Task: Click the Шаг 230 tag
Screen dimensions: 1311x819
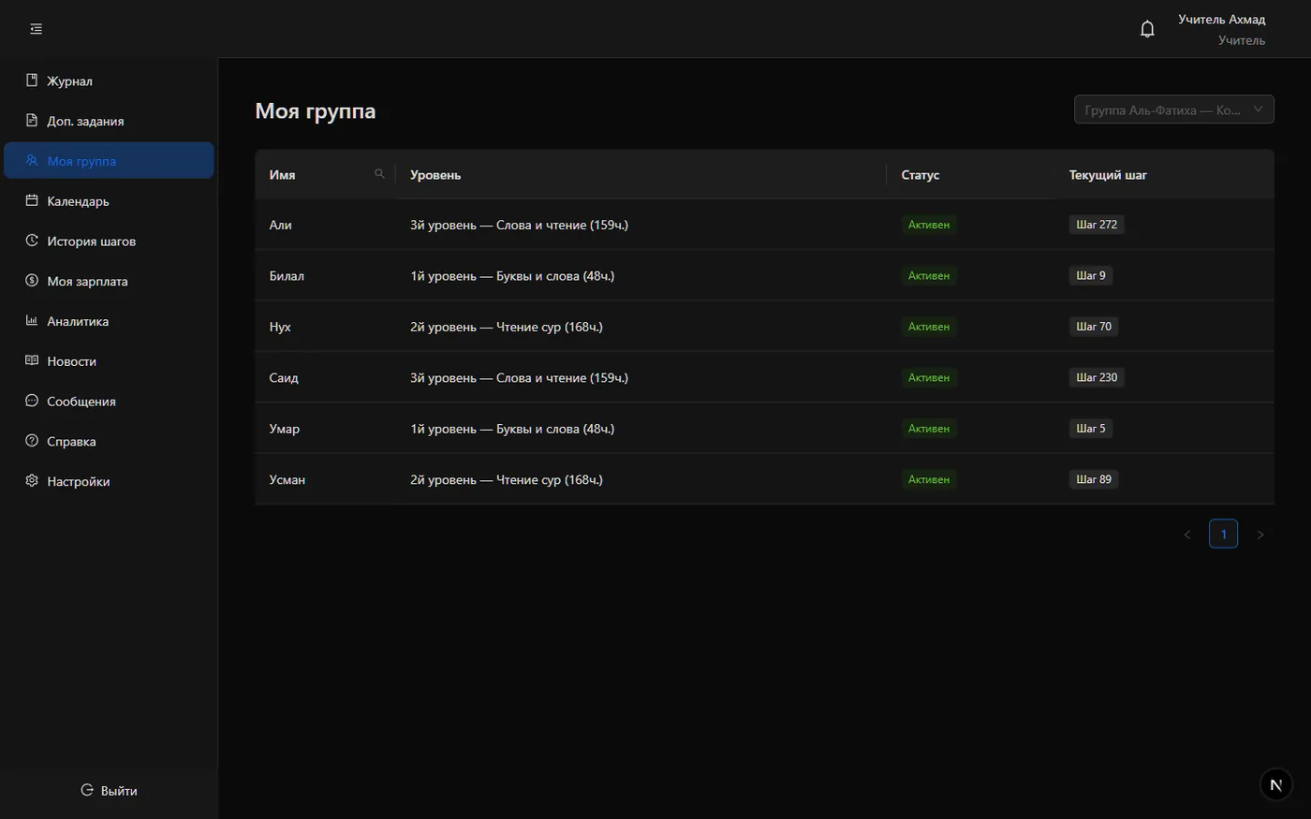Action: click(x=1097, y=377)
